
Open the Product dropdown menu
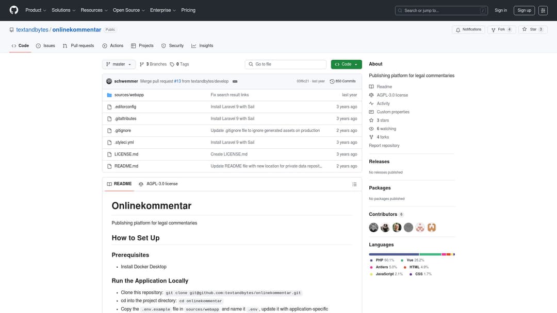click(x=36, y=10)
